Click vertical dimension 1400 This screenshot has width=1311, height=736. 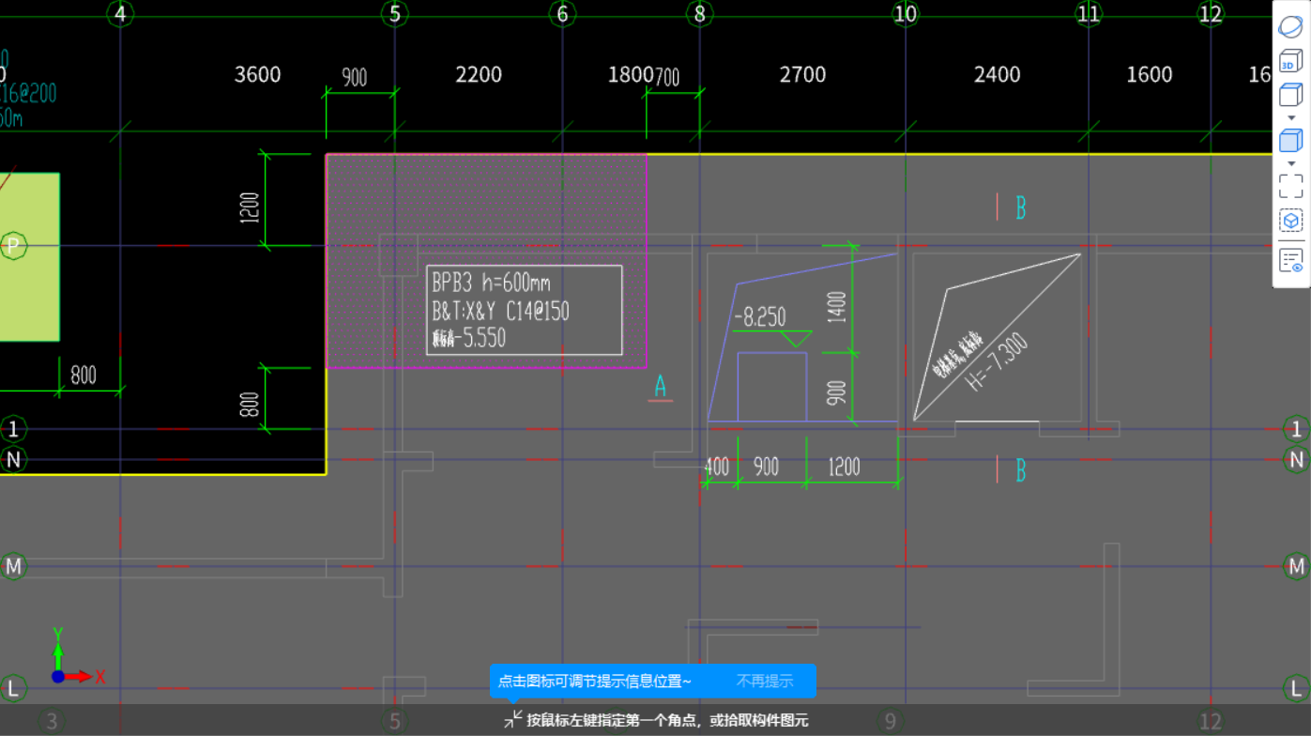click(x=838, y=307)
